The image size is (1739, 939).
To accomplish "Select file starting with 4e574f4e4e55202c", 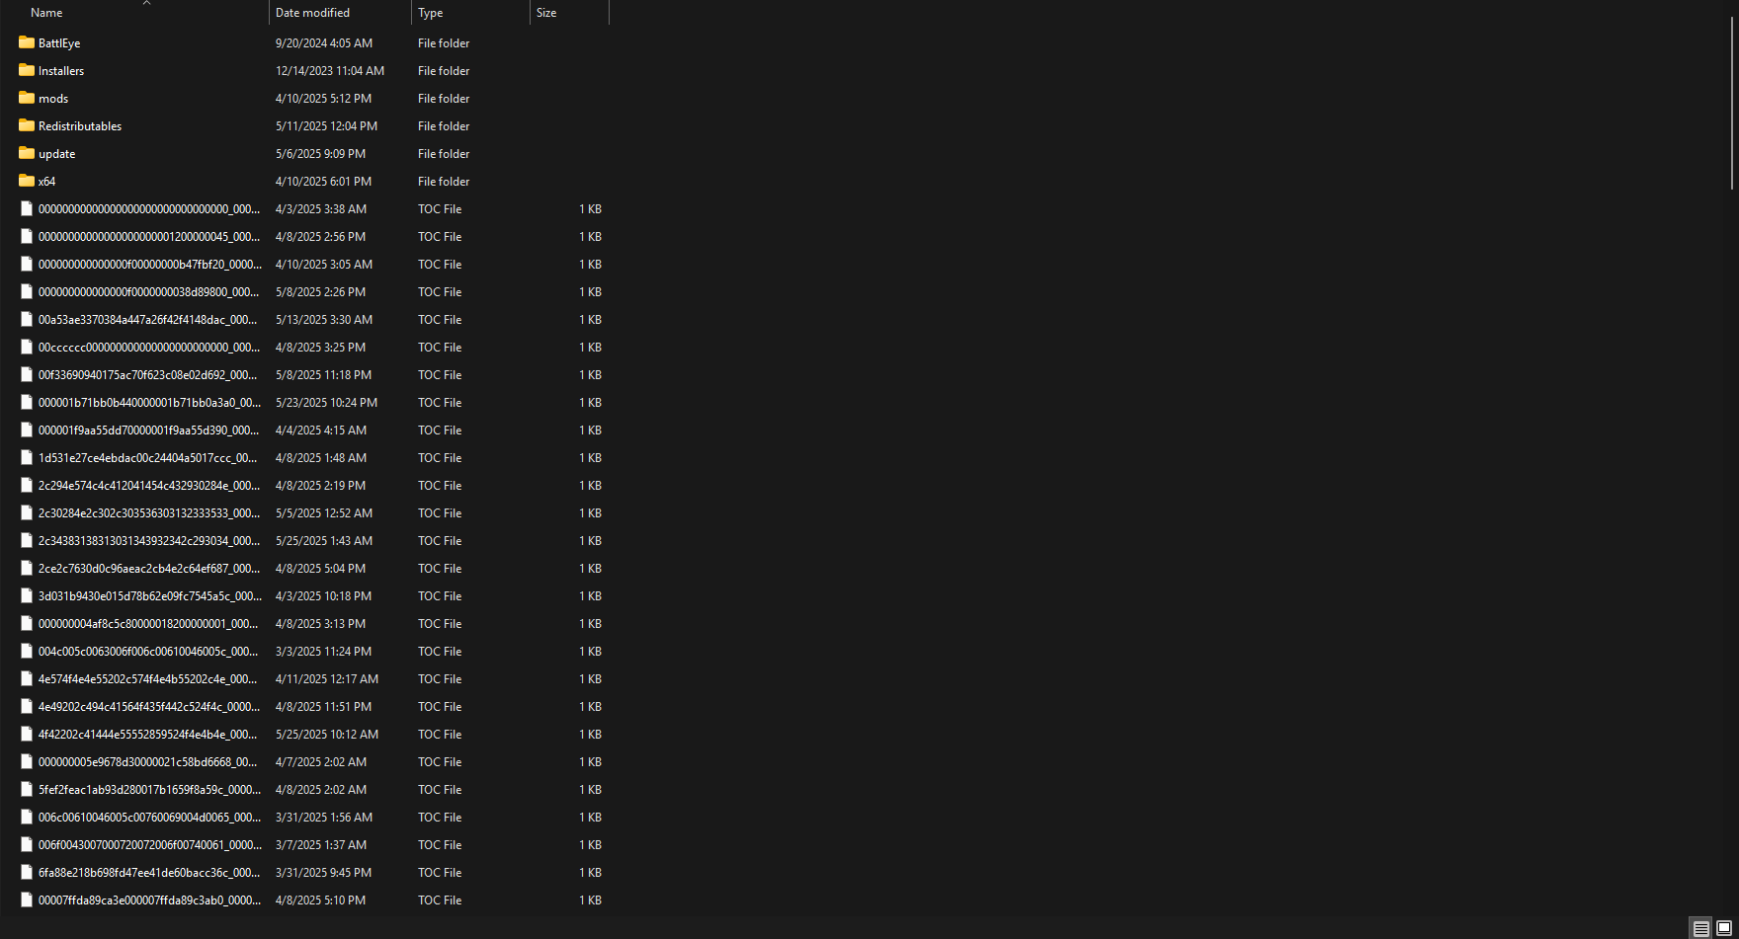I will point(148,679).
